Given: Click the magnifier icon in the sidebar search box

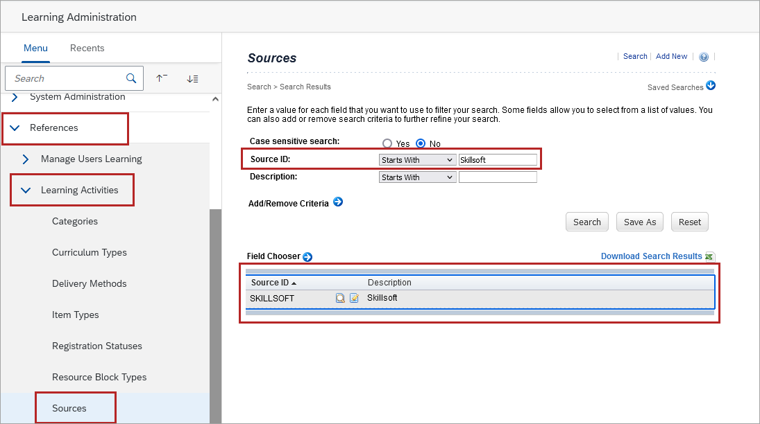Looking at the screenshot, I should click(131, 78).
